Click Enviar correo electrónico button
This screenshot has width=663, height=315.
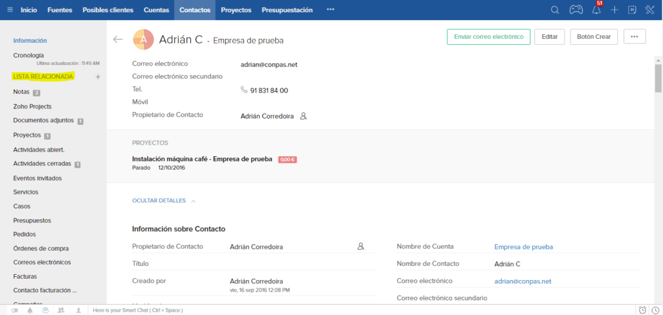488,36
